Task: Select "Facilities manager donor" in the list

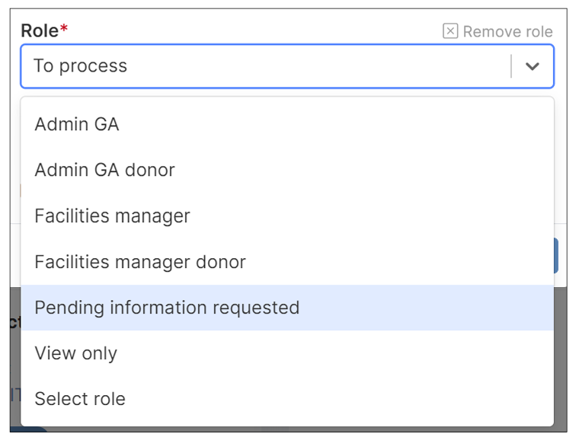Action: [140, 262]
